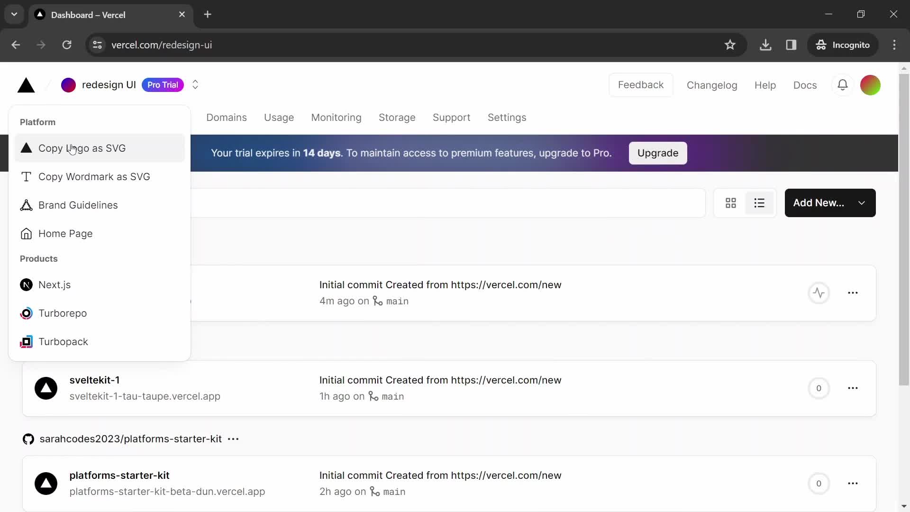Navigate to Home Page menu item
The image size is (910, 512).
point(65,233)
